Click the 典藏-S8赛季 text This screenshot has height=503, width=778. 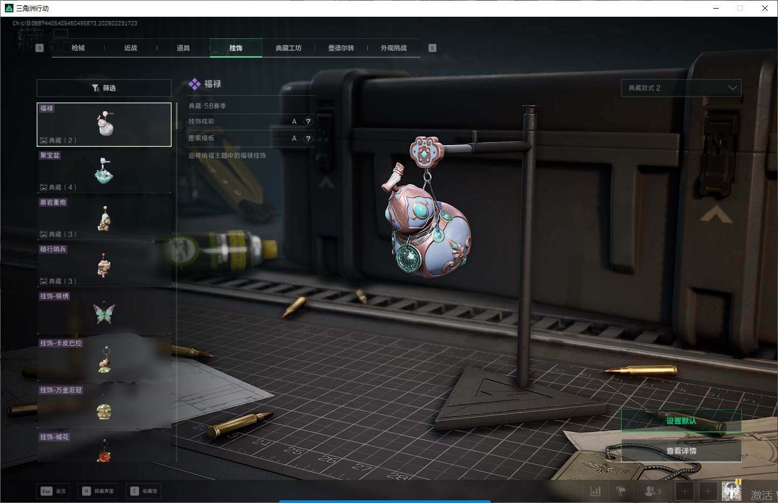coord(207,106)
